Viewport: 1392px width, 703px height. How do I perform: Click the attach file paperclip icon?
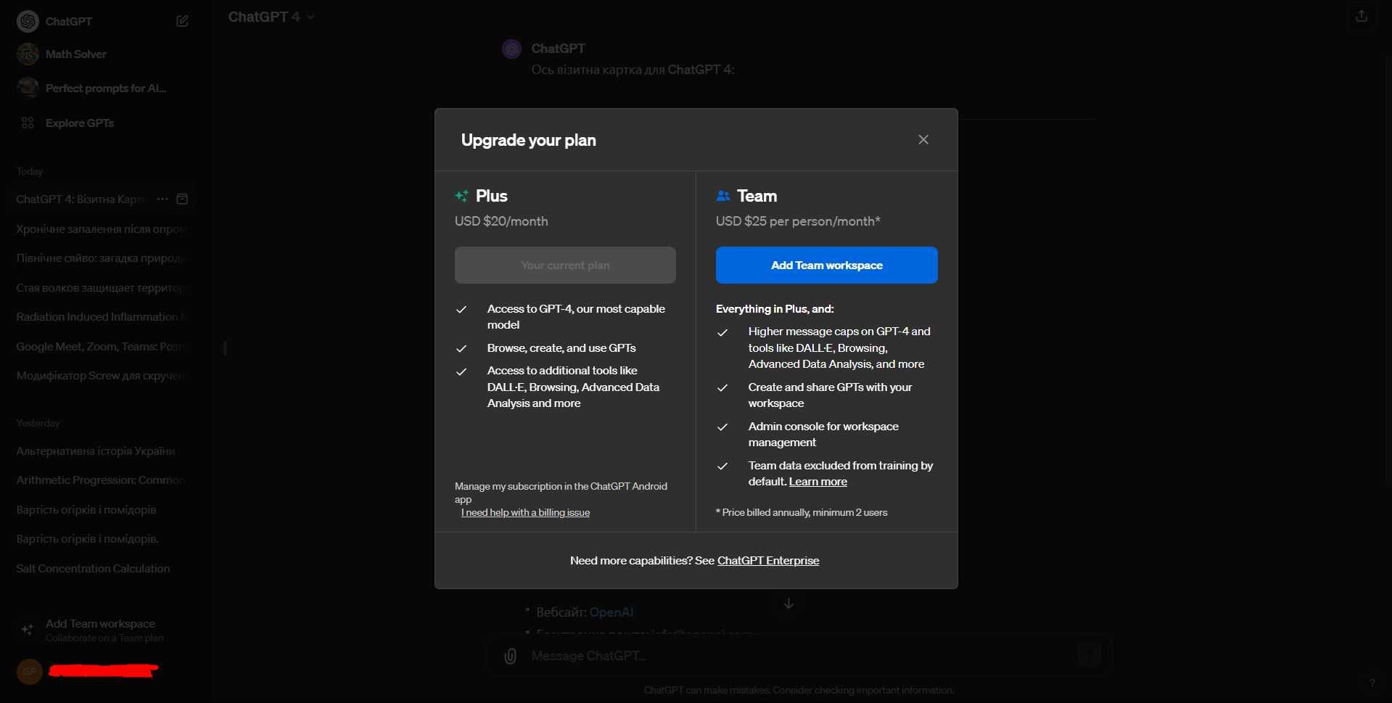[511, 656]
